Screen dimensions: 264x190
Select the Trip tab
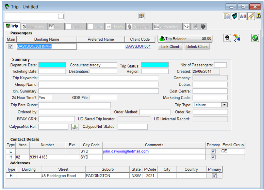pyautogui.click(x=12, y=26)
